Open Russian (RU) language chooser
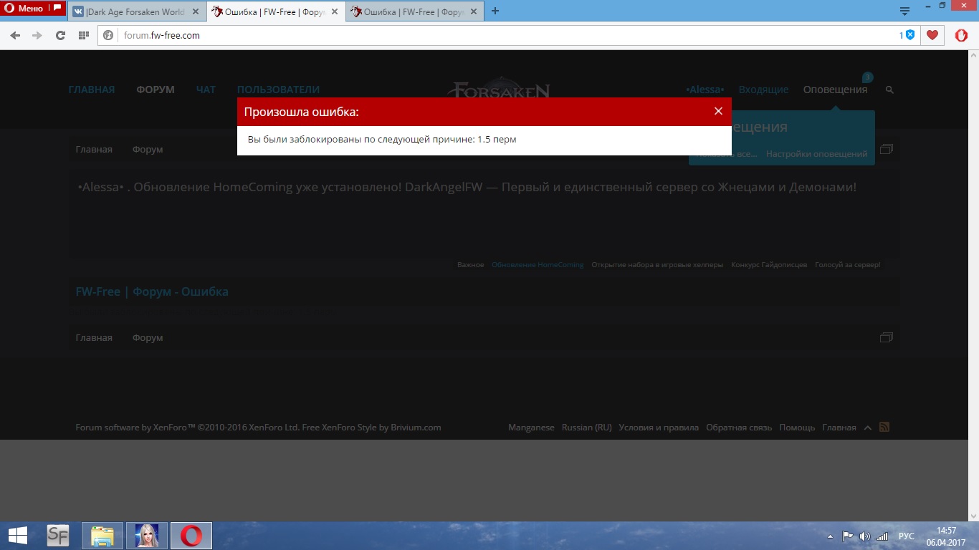The height and width of the screenshot is (550, 979). [x=587, y=428]
